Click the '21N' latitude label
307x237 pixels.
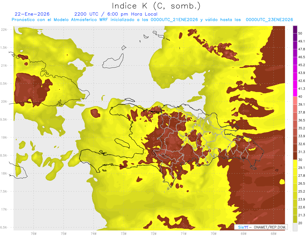(4, 65)
